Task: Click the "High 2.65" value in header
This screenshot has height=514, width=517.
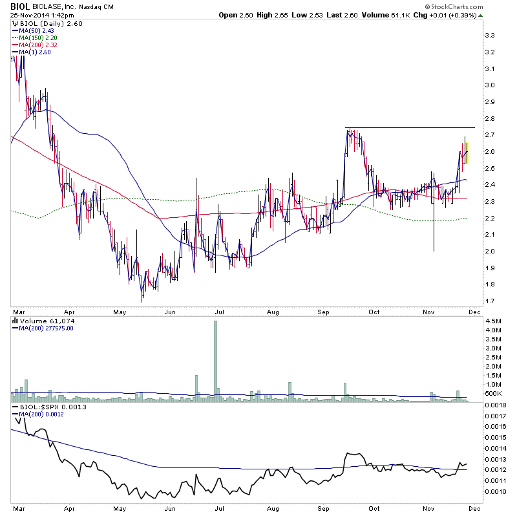Action: coord(272,15)
